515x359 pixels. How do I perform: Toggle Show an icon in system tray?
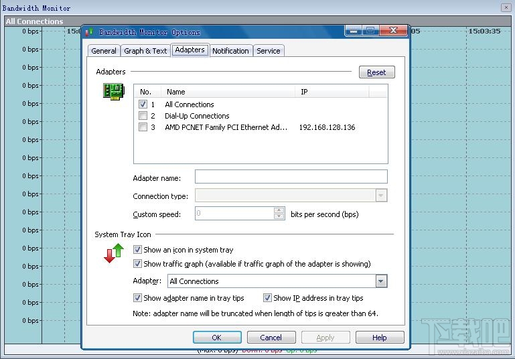coord(137,250)
